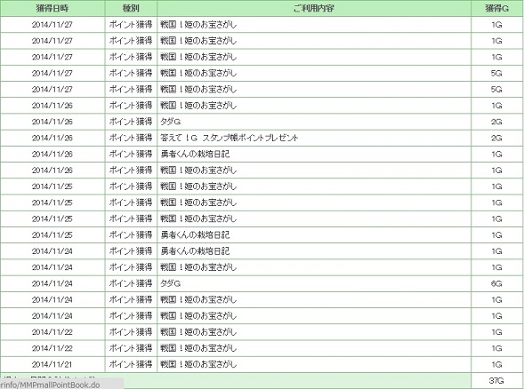The height and width of the screenshot is (389, 524).
Task: Click the date in the スタンプ帳ポイントプレゼント row
Action: [x=52, y=138]
